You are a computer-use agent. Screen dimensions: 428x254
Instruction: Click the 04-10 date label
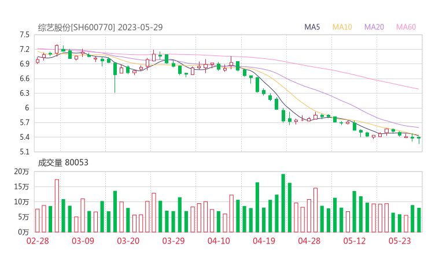(219, 241)
